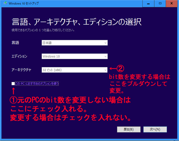Open the 言語 dropdown showing 日本語
The height and width of the screenshot is (141, 179).
[x=75, y=43]
